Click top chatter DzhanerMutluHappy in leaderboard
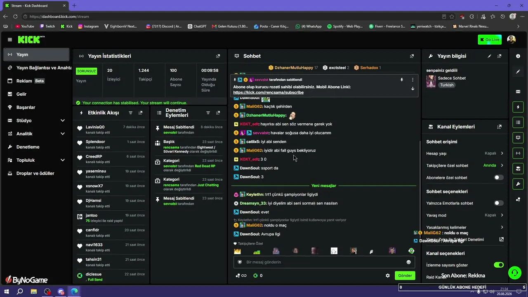This screenshot has width=528, height=297. pos(293,68)
